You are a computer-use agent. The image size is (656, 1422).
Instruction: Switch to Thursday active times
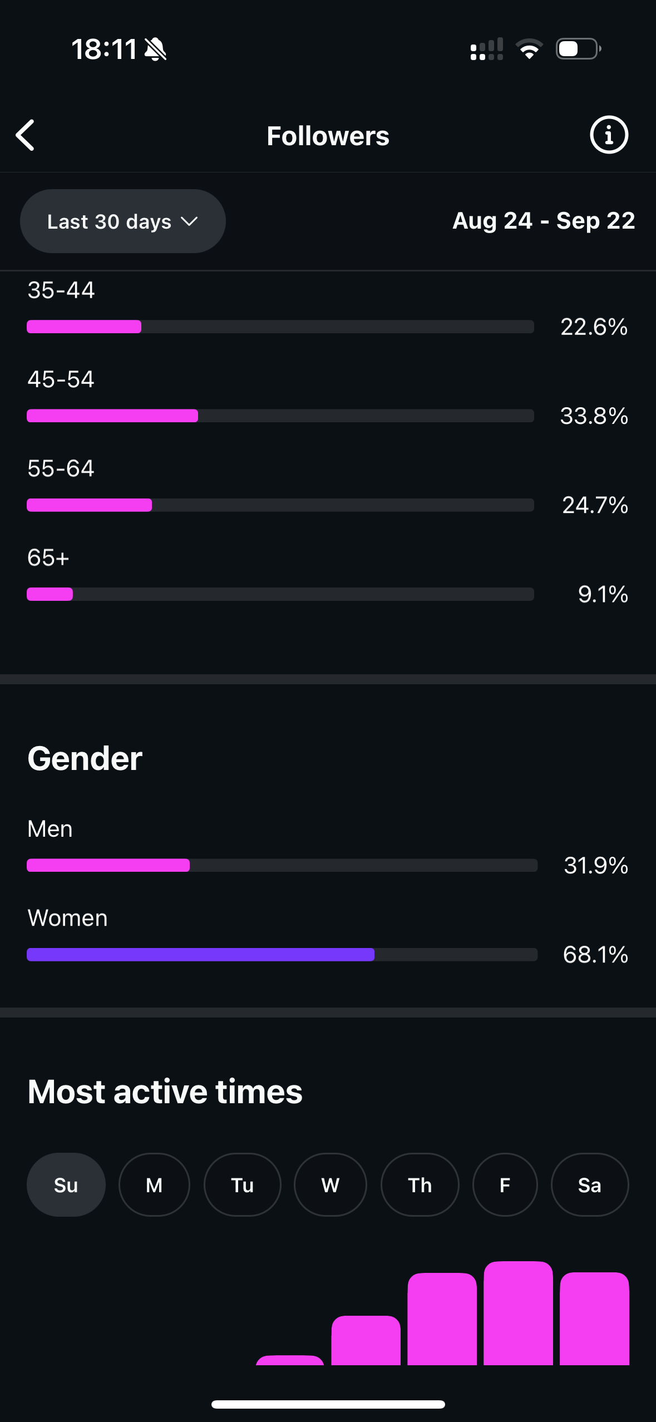tap(420, 1184)
